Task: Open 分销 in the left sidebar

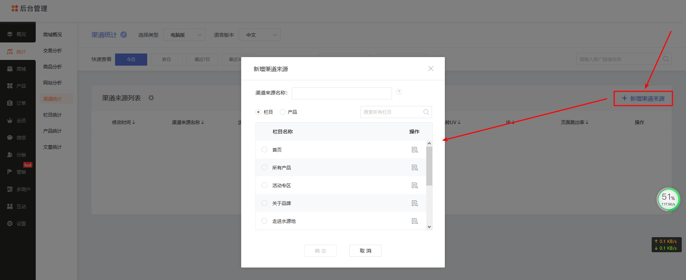Action: [18, 155]
